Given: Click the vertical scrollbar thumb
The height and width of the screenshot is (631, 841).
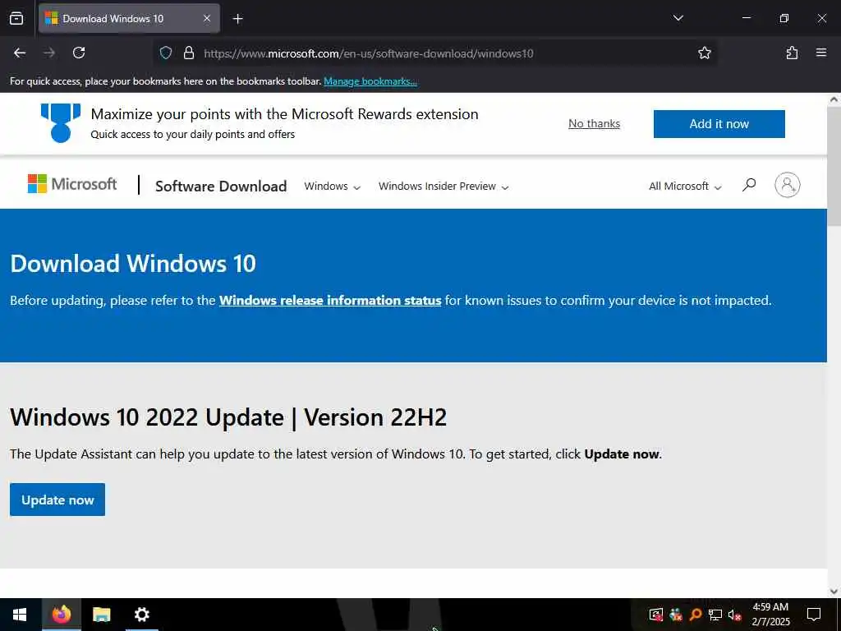Looking at the screenshot, I should (x=834, y=165).
